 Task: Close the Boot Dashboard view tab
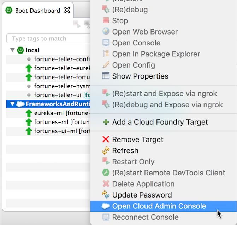click(x=67, y=10)
